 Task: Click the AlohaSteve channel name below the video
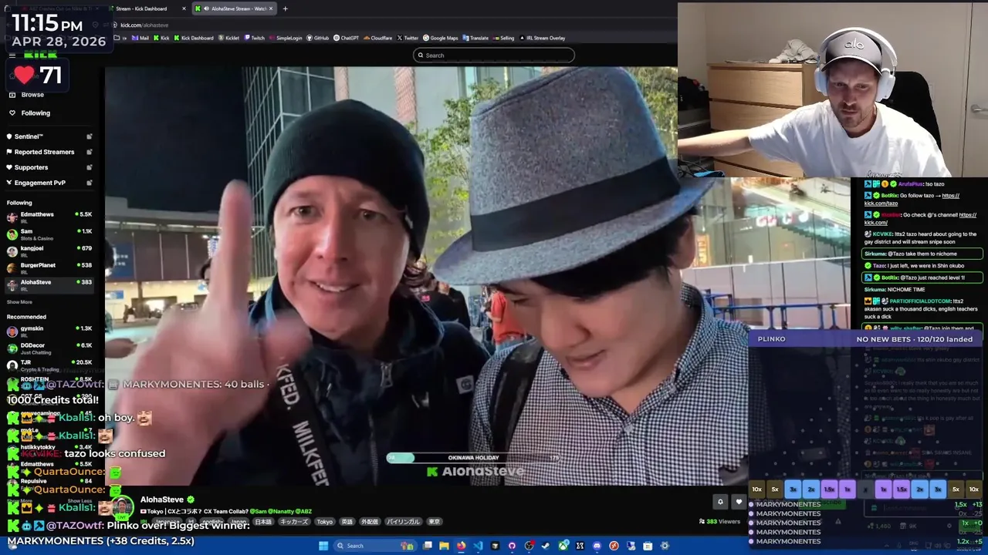(x=162, y=499)
